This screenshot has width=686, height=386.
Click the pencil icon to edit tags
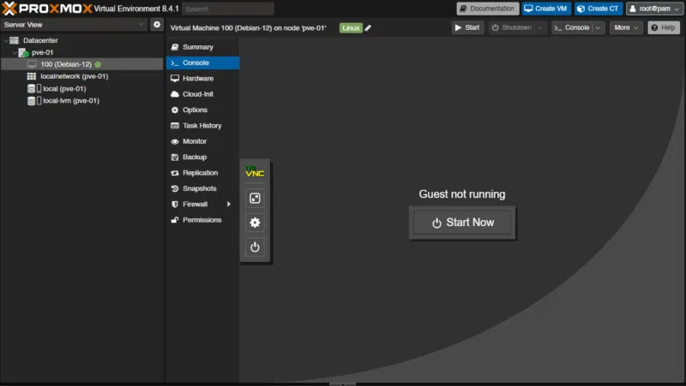tap(368, 28)
